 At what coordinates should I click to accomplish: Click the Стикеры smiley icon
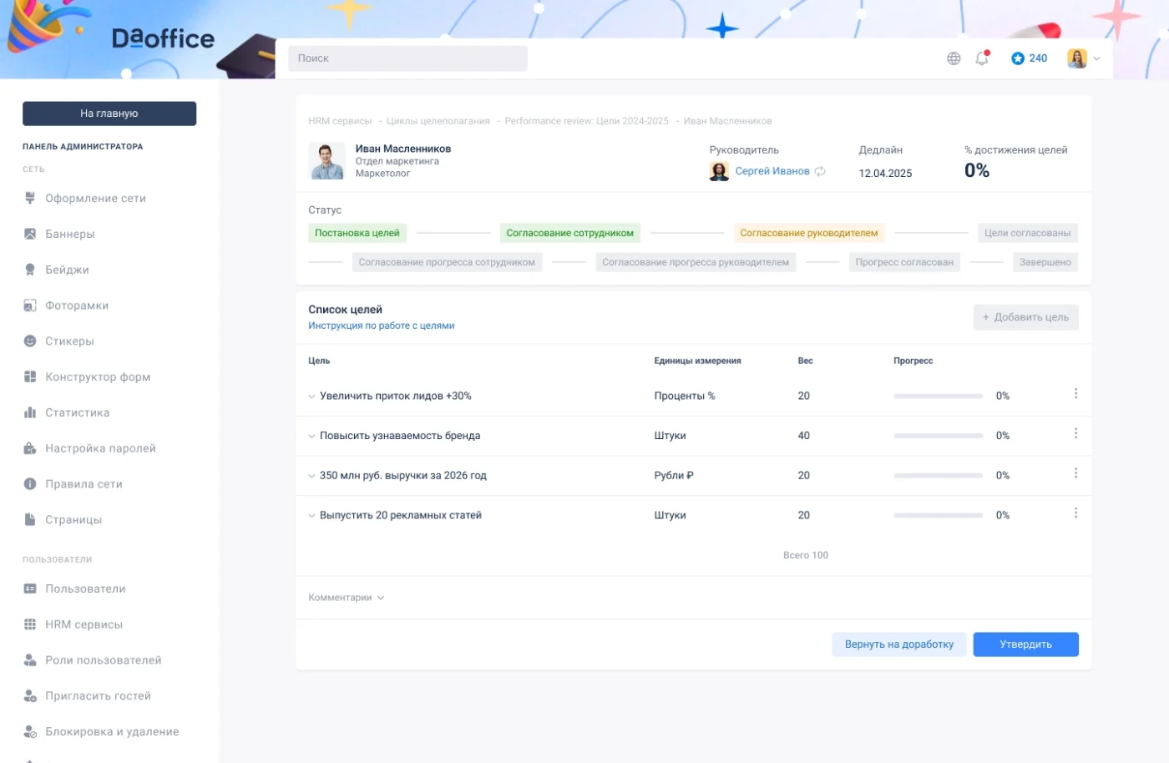(x=30, y=341)
